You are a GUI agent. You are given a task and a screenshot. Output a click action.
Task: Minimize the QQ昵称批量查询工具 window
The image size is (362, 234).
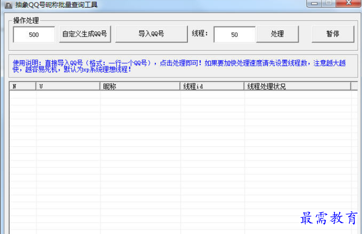[x=314, y=3]
